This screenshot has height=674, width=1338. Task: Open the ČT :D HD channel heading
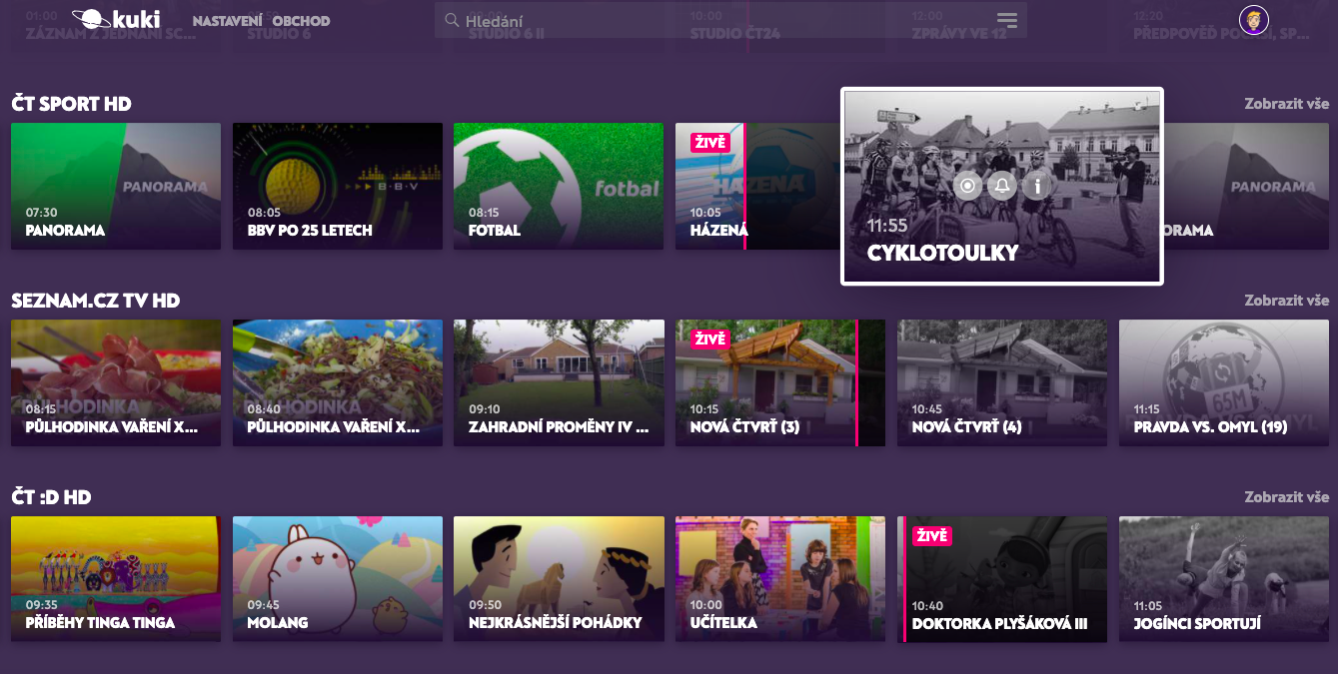point(52,497)
